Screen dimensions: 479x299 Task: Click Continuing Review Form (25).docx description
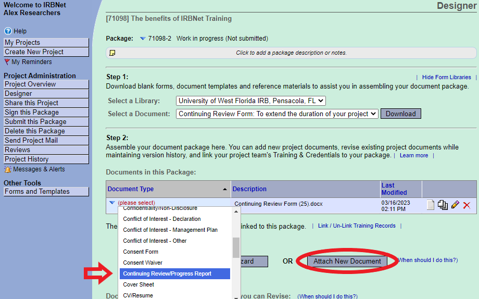tap(279, 204)
